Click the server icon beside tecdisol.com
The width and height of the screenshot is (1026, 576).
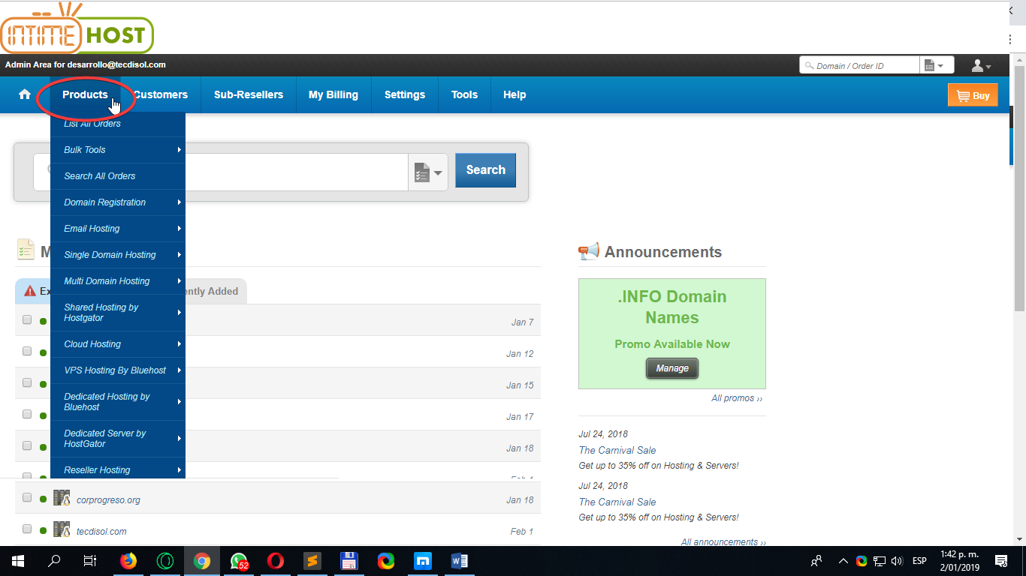pyautogui.click(x=62, y=529)
